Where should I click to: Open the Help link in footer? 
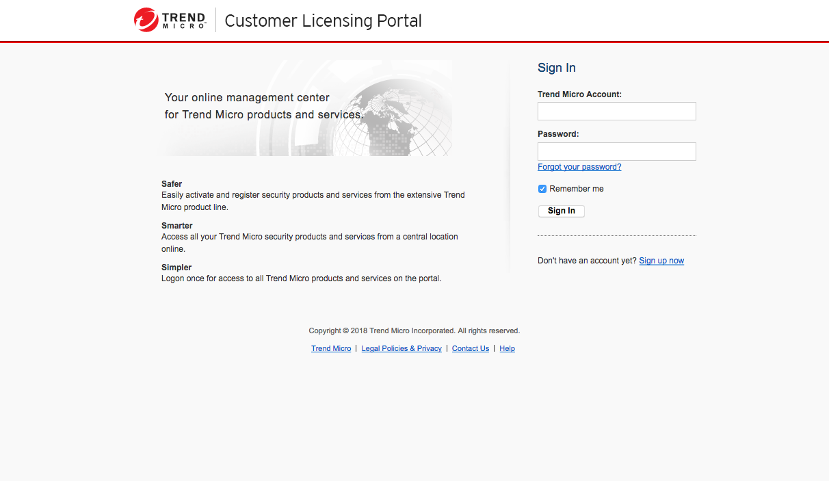[x=507, y=349]
